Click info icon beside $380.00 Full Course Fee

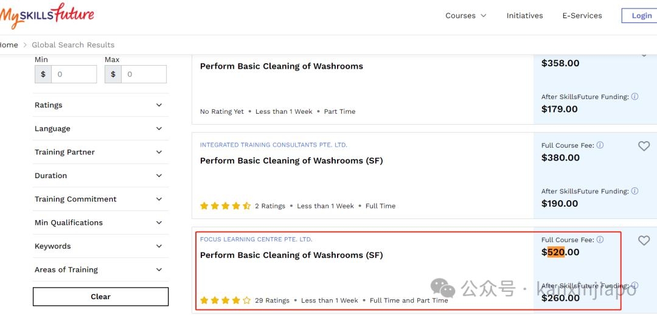pos(600,145)
